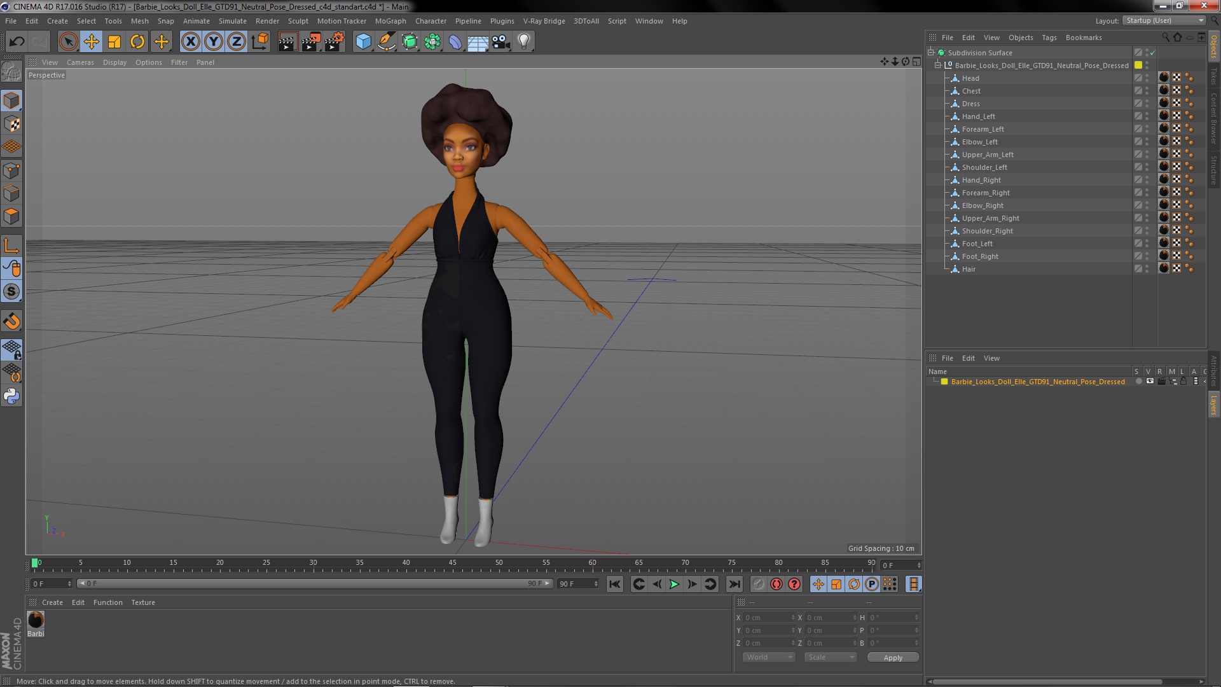
Task: Toggle Z axis lock
Action: (237, 42)
